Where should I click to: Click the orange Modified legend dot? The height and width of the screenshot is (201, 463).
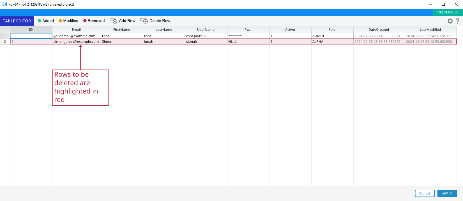pyautogui.click(x=60, y=21)
